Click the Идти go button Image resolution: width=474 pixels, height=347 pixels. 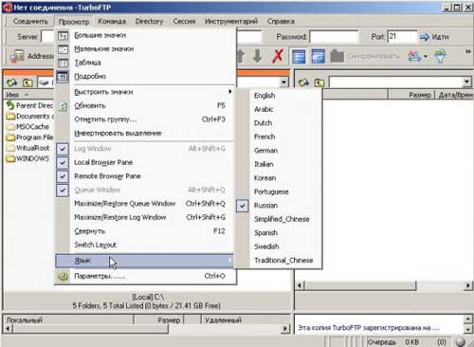point(434,37)
